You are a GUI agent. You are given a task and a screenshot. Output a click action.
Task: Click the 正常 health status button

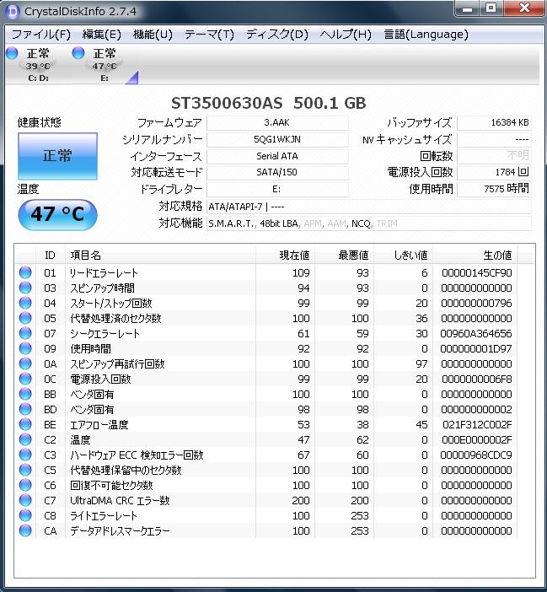57,156
